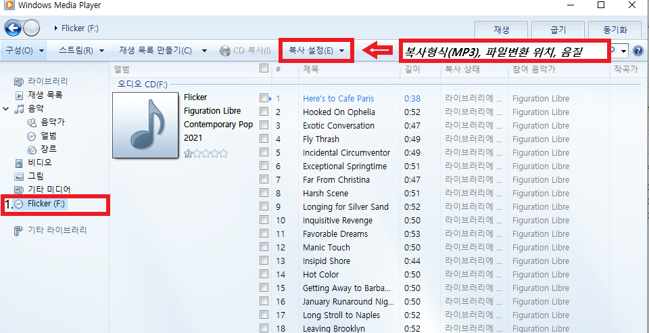
Task: Select the track Exceptional Springtime
Action: tap(345, 166)
